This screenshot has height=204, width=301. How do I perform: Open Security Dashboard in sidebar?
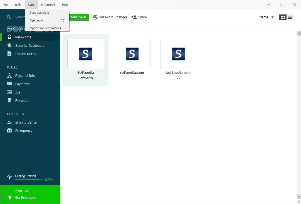[x=30, y=45]
